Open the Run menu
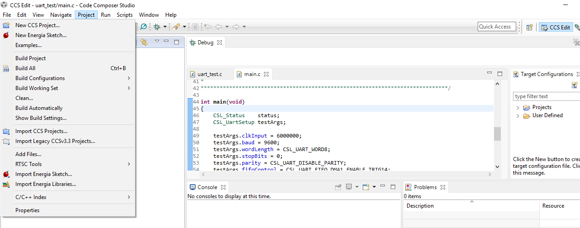Image resolution: width=580 pixels, height=228 pixels. [105, 15]
